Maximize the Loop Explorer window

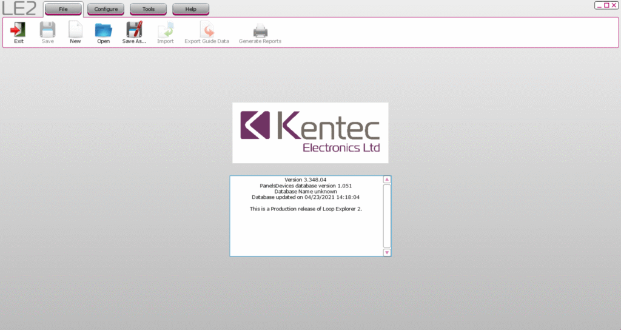tap(606, 5)
